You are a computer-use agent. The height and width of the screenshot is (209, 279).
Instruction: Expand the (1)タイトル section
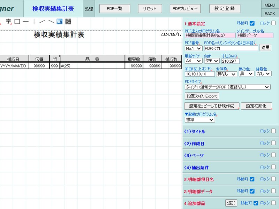pos(195,132)
